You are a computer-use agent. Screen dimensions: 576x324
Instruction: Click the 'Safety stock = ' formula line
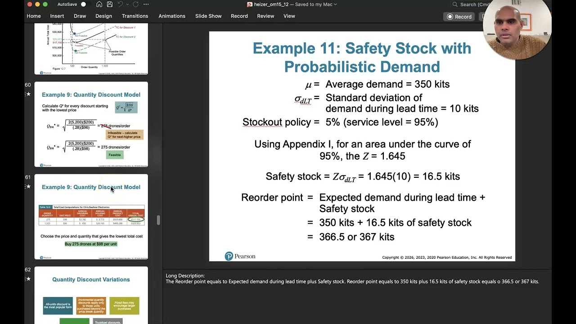click(363, 176)
